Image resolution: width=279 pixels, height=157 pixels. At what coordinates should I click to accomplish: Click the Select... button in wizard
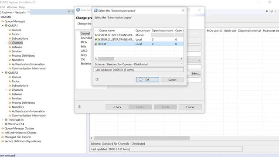click(196, 73)
